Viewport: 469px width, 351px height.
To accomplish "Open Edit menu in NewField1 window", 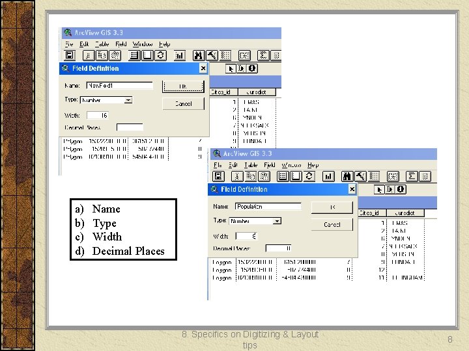I will click(x=84, y=44).
